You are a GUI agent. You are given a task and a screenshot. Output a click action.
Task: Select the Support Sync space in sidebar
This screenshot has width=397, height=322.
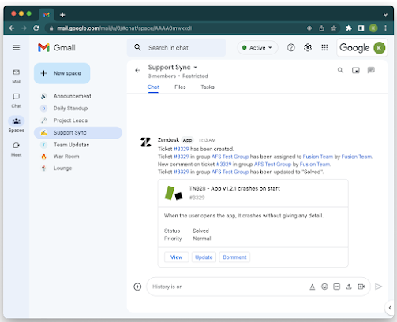click(x=78, y=133)
